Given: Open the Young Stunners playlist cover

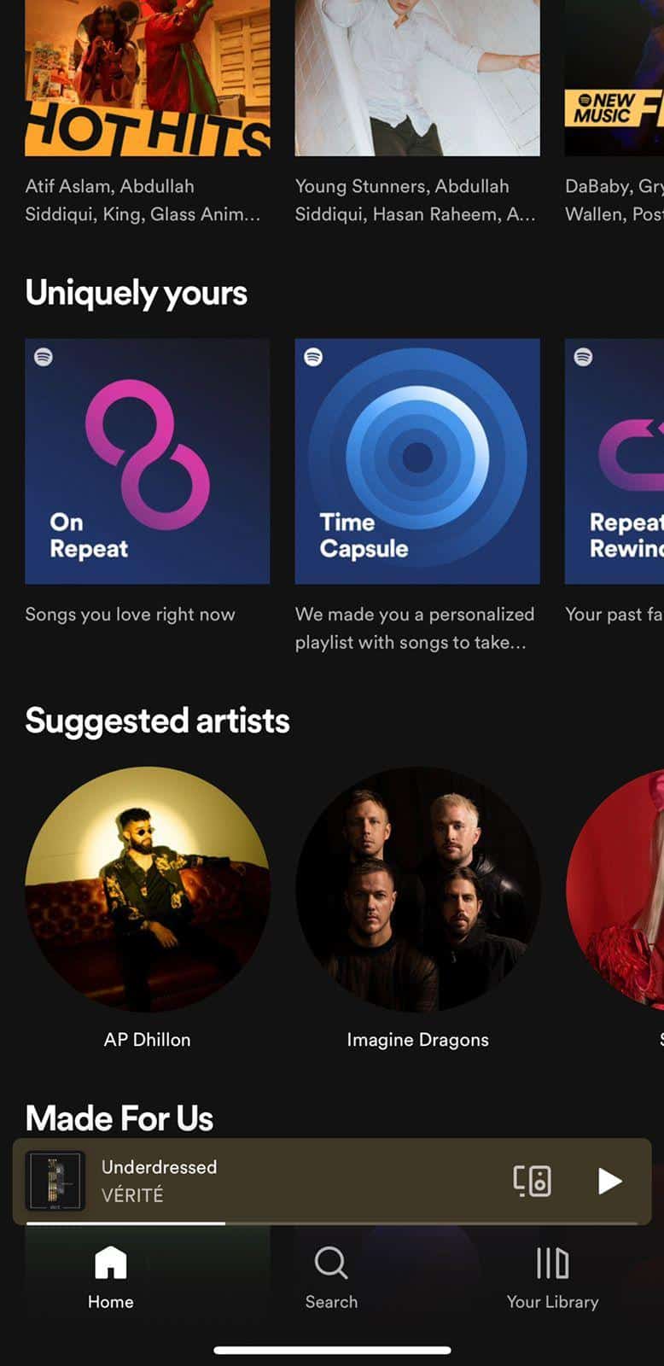Looking at the screenshot, I should [x=417, y=78].
